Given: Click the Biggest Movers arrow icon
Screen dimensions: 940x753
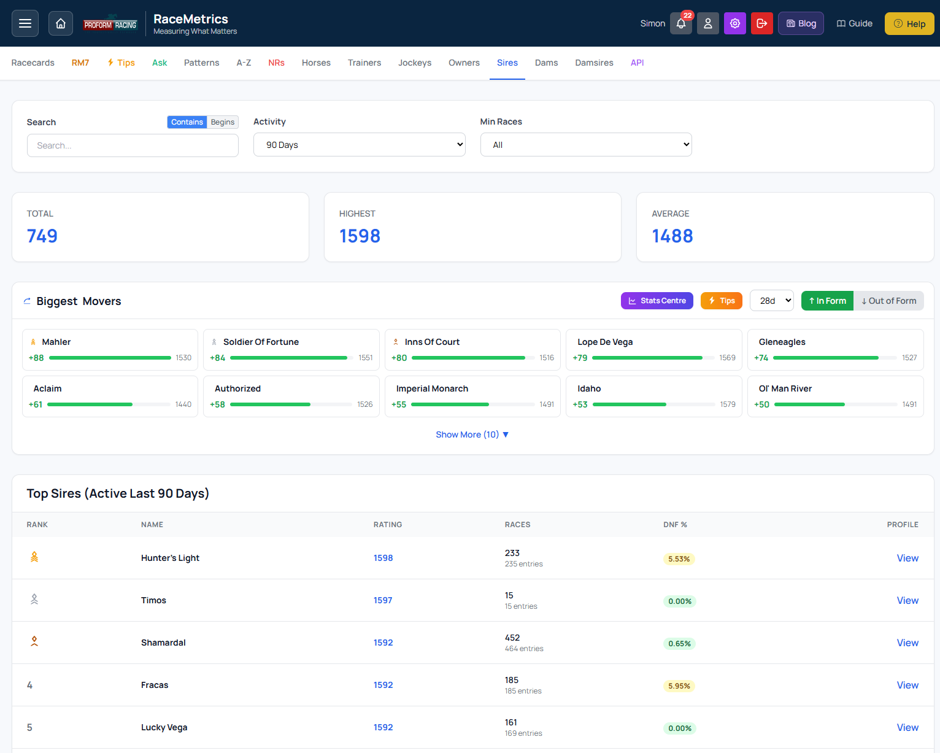Looking at the screenshot, I should tap(27, 301).
